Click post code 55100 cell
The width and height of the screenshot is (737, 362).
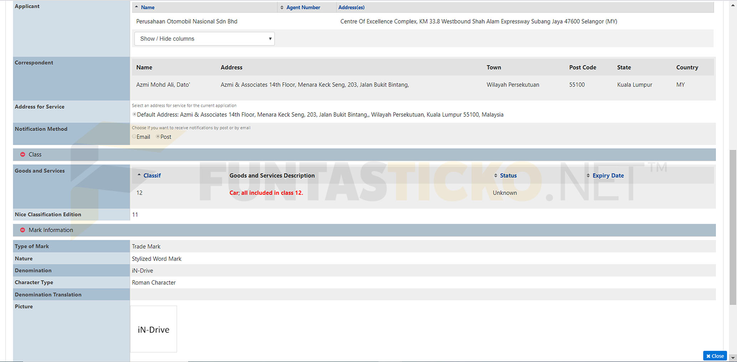click(x=577, y=84)
